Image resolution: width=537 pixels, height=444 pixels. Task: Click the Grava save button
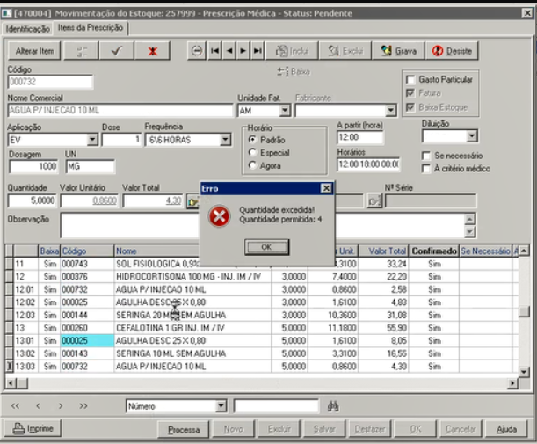click(x=398, y=51)
